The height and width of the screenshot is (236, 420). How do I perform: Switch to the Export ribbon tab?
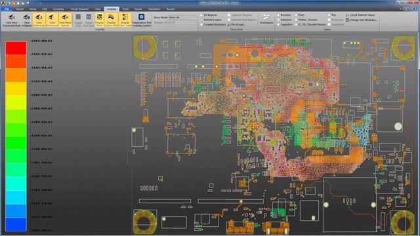pyautogui.click(x=138, y=9)
